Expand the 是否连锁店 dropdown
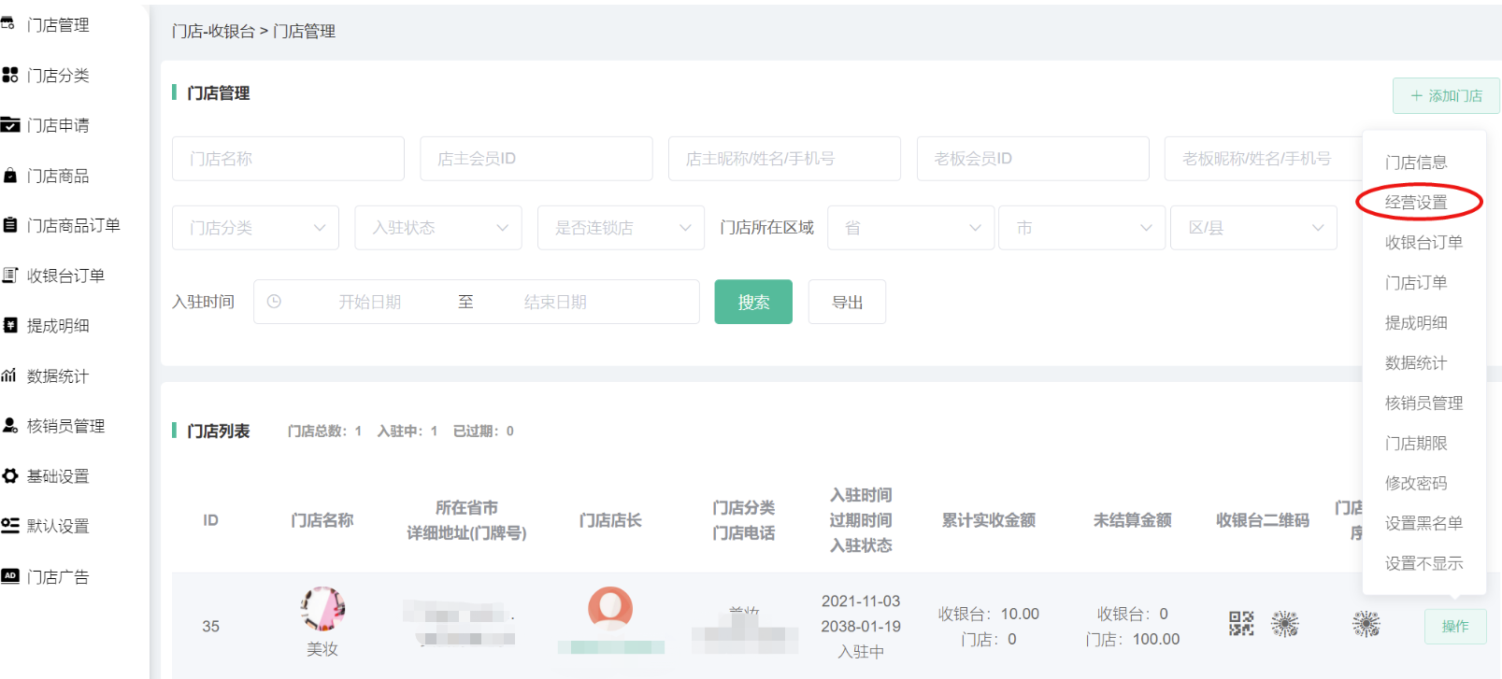 click(x=621, y=228)
